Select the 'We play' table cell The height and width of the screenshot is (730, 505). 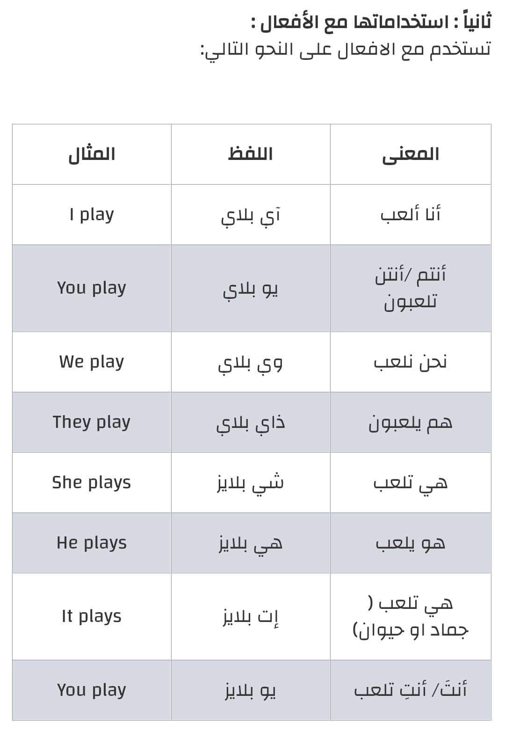(92, 362)
